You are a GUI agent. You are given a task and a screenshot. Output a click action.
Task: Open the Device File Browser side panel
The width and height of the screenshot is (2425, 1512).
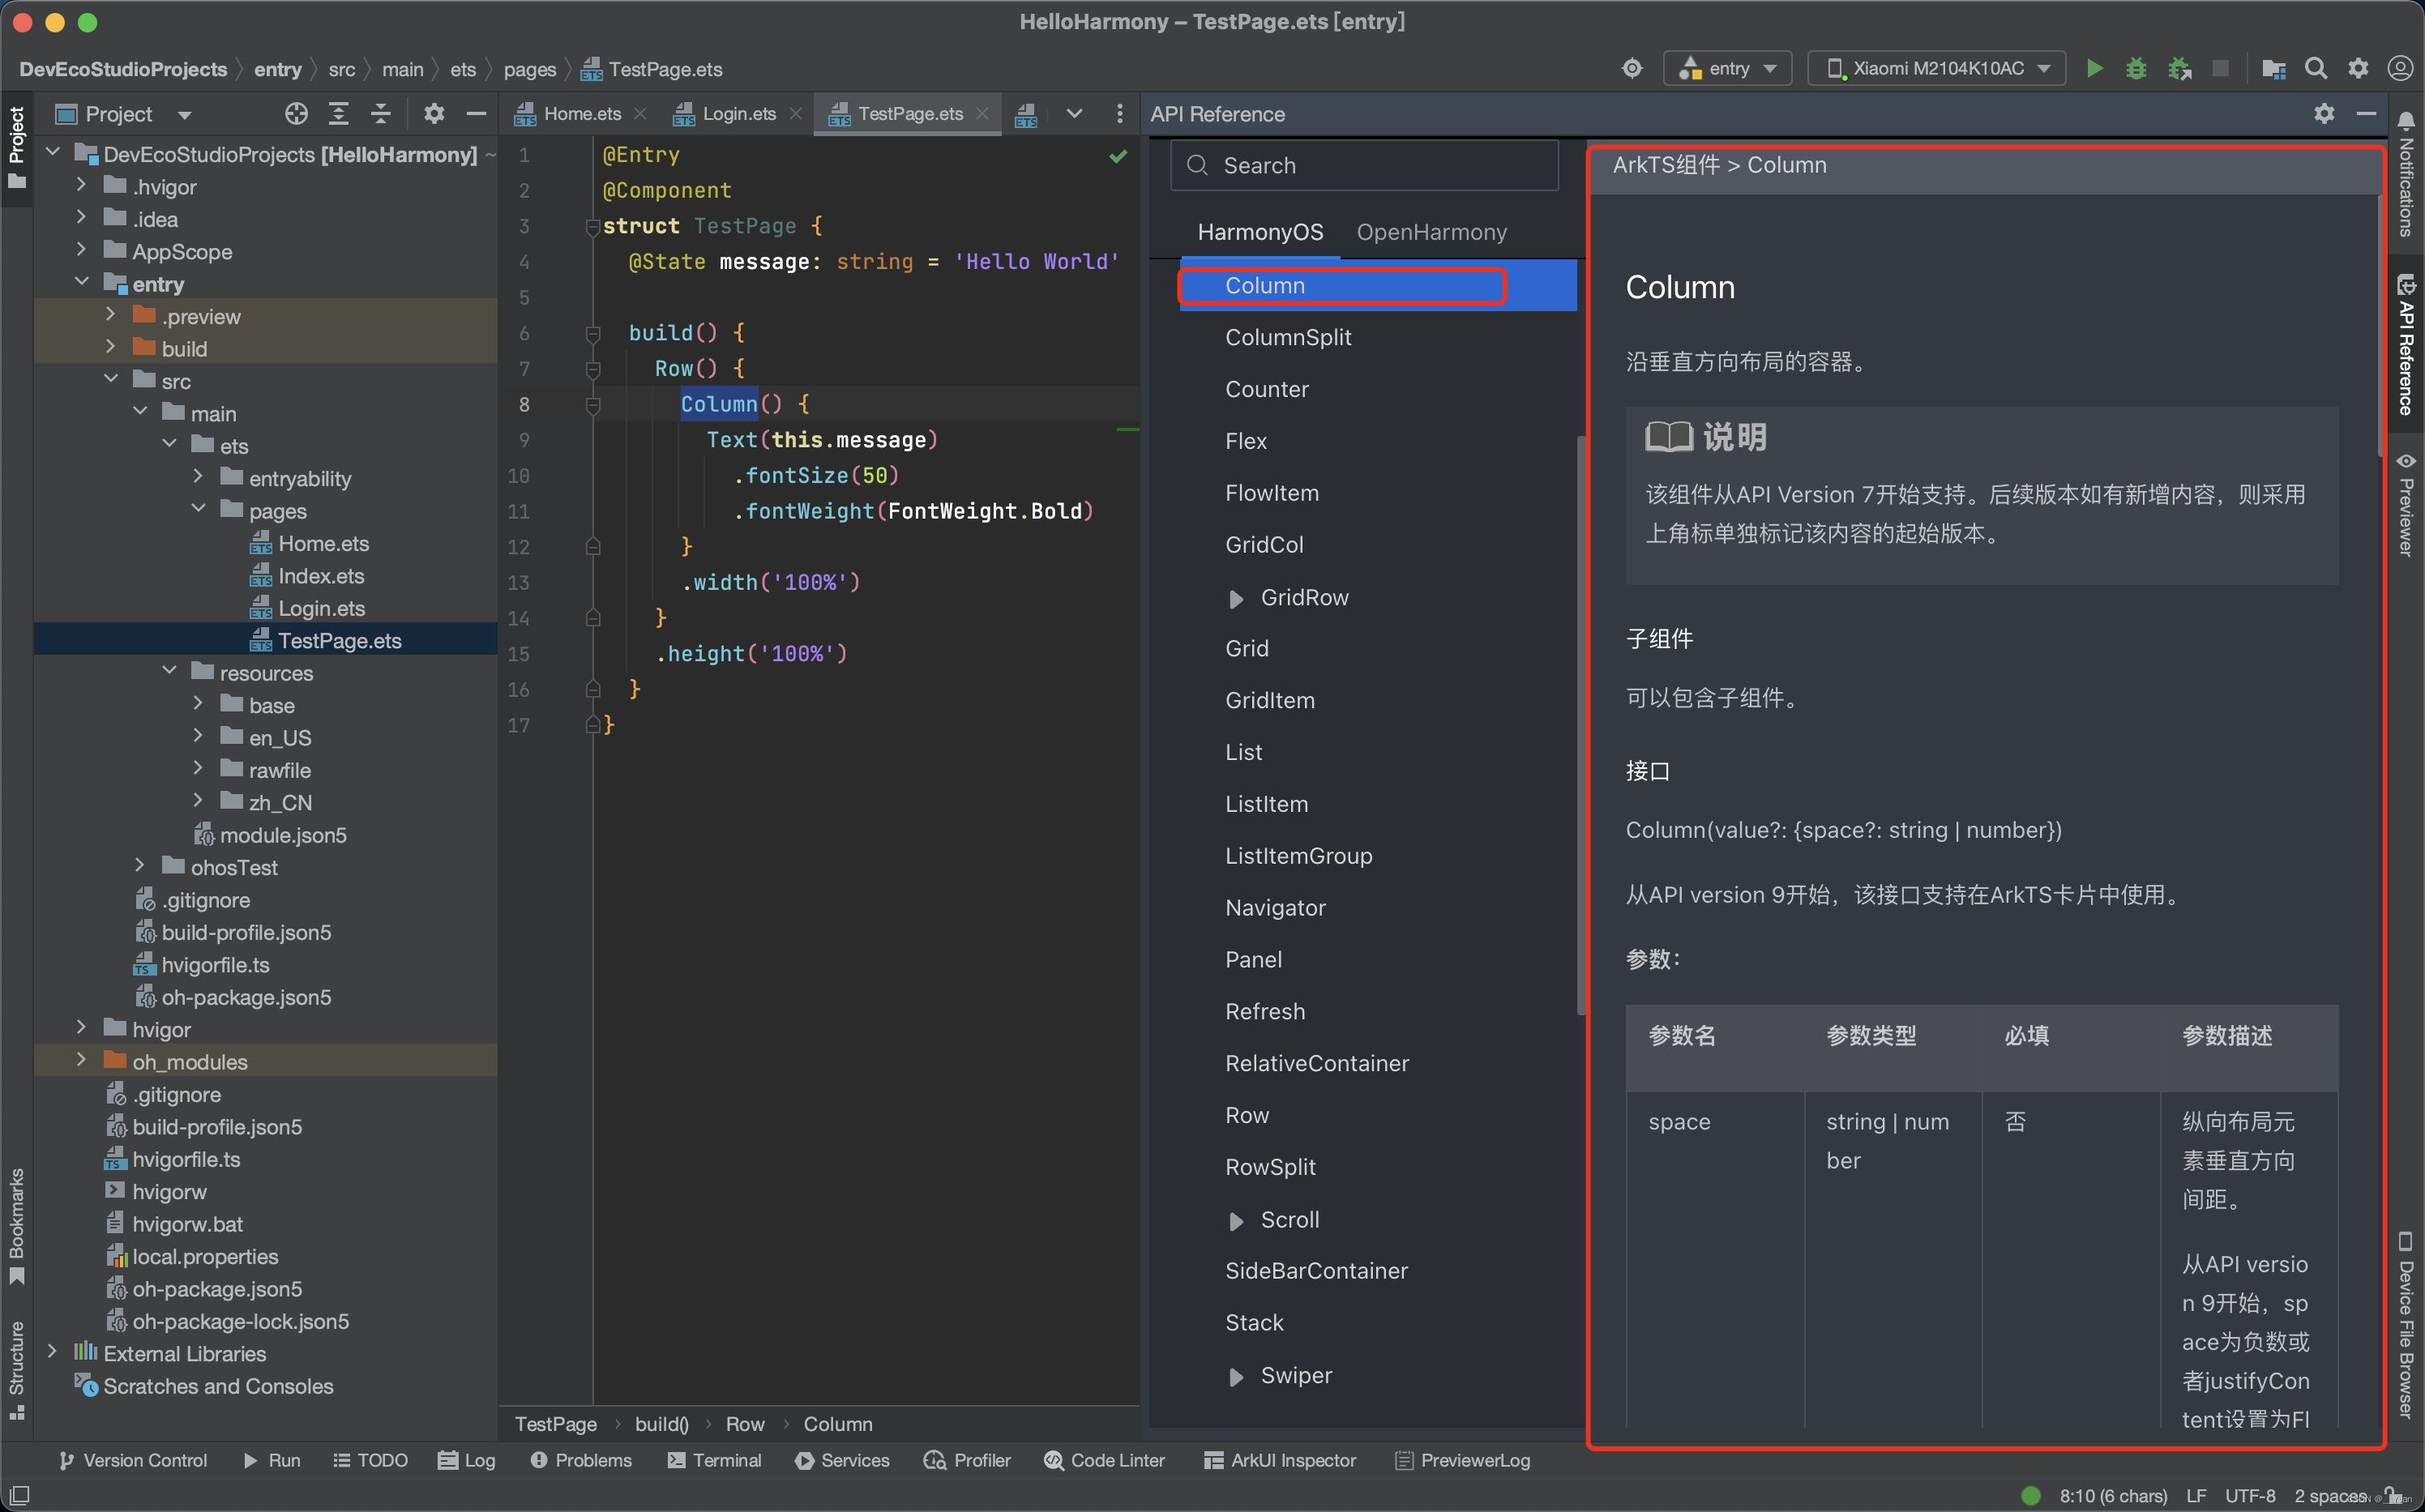click(2406, 1326)
